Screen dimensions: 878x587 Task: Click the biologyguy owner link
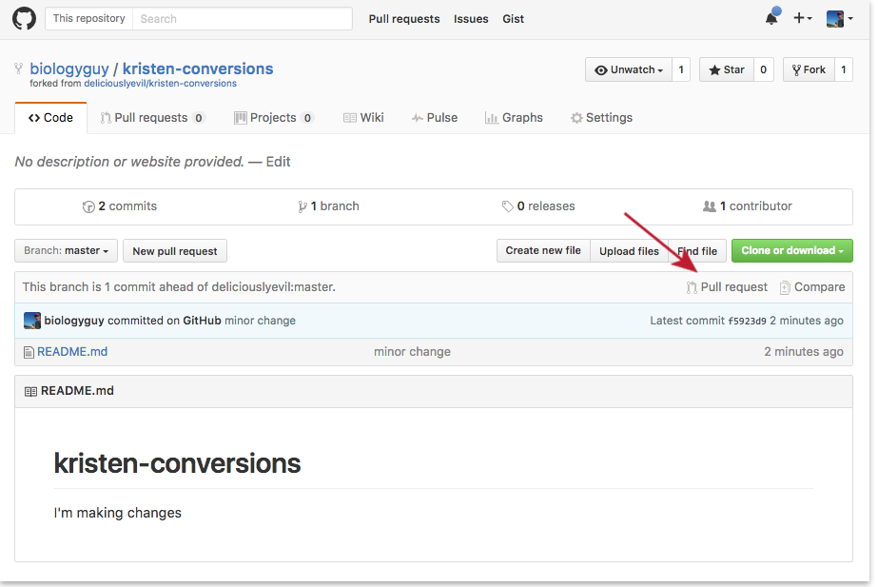coord(69,68)
